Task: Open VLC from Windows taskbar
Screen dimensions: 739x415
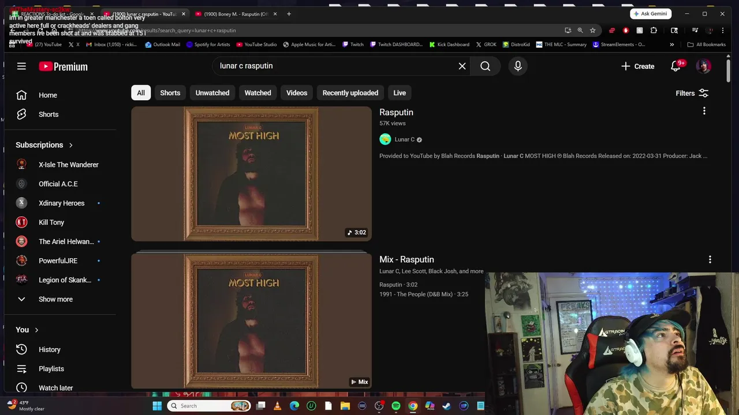Action: point(278,406)
